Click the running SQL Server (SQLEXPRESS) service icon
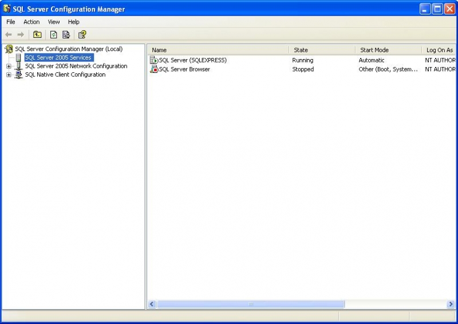This screenshot has height=324, width=458. click(153, 60)
